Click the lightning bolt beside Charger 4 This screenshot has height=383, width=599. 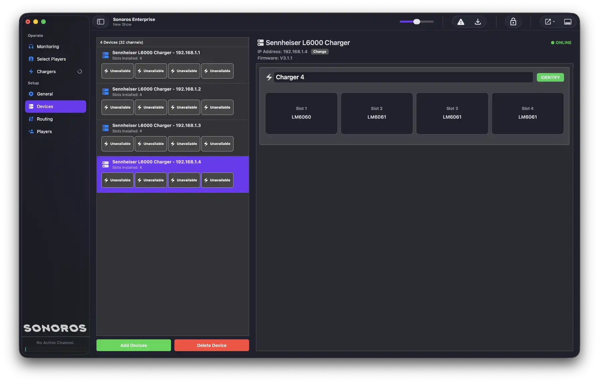click(x=269, y=77)
